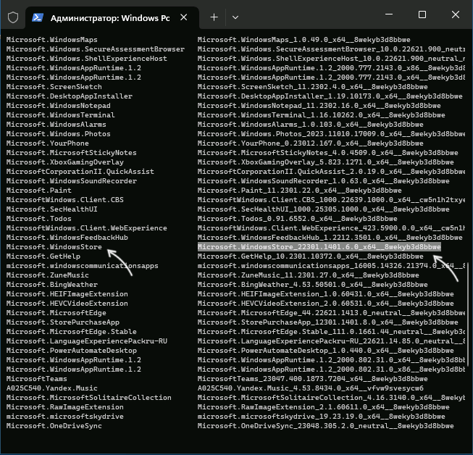Click Microsoft.RawImageExtension in the left column
Viewport: 473px width, 455px height.
pyautogui.click(x=65, y=406)
